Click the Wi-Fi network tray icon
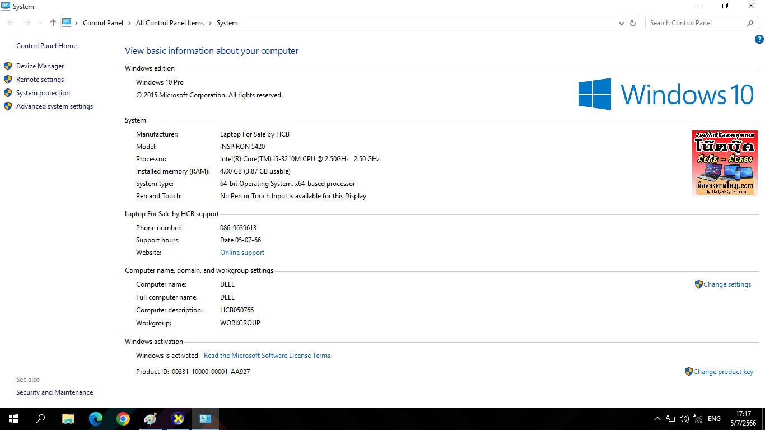 pos(698,419)
